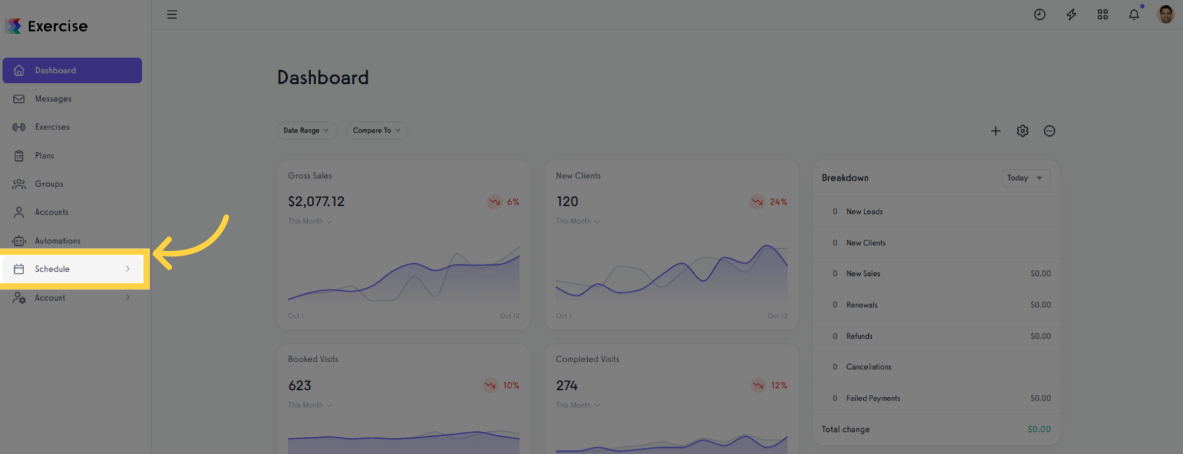Open dashboard settings gear icon
The width and height of the screenshot is (1183, 454).
click(x=1023, y=131)
